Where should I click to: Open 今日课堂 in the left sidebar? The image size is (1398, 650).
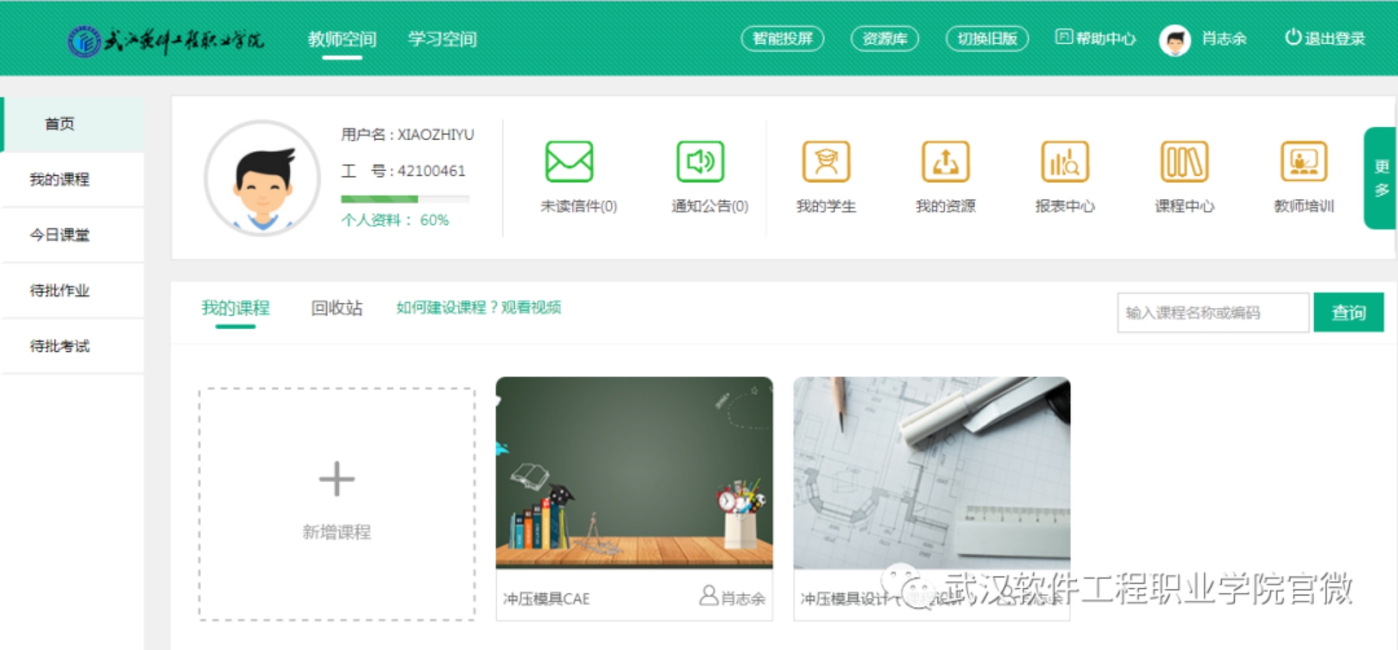click(x=60, y=235)
